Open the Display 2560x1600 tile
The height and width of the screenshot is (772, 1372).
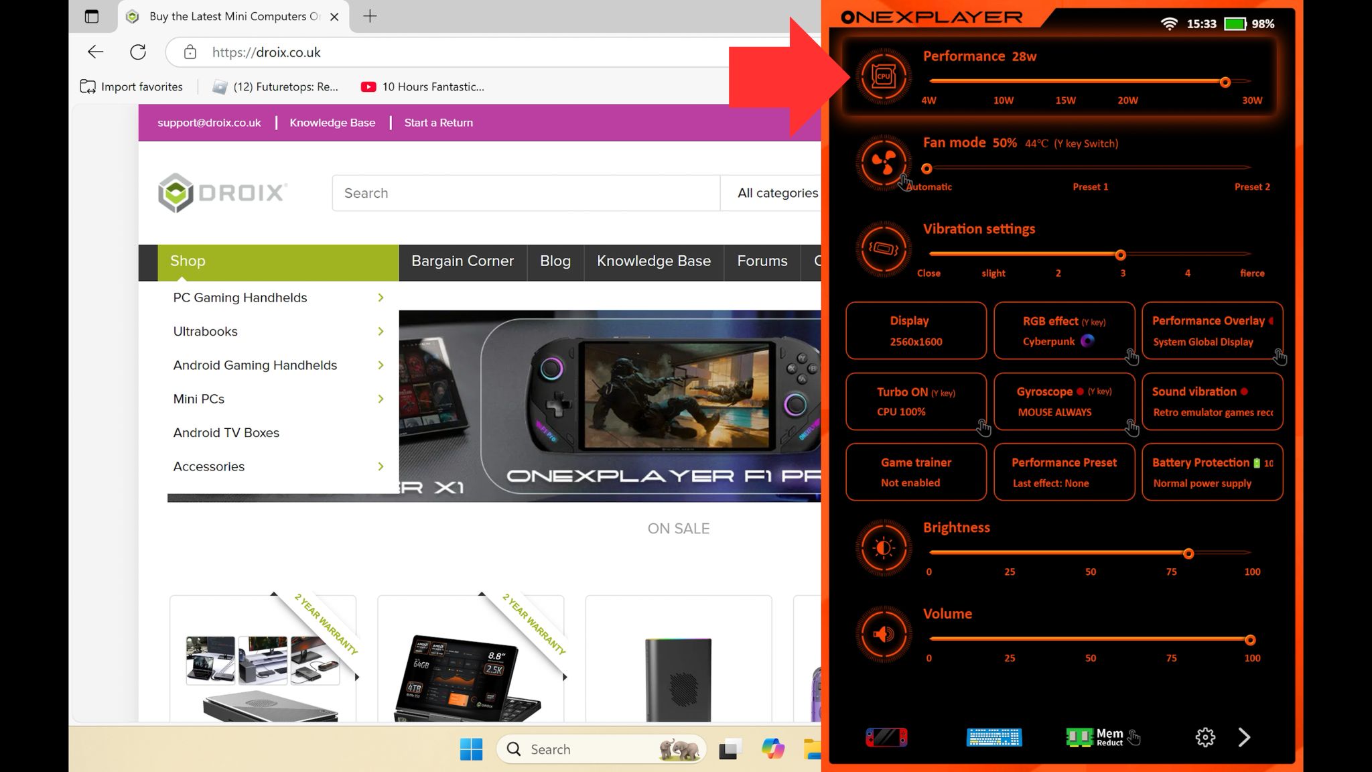(x=916, y=330)
